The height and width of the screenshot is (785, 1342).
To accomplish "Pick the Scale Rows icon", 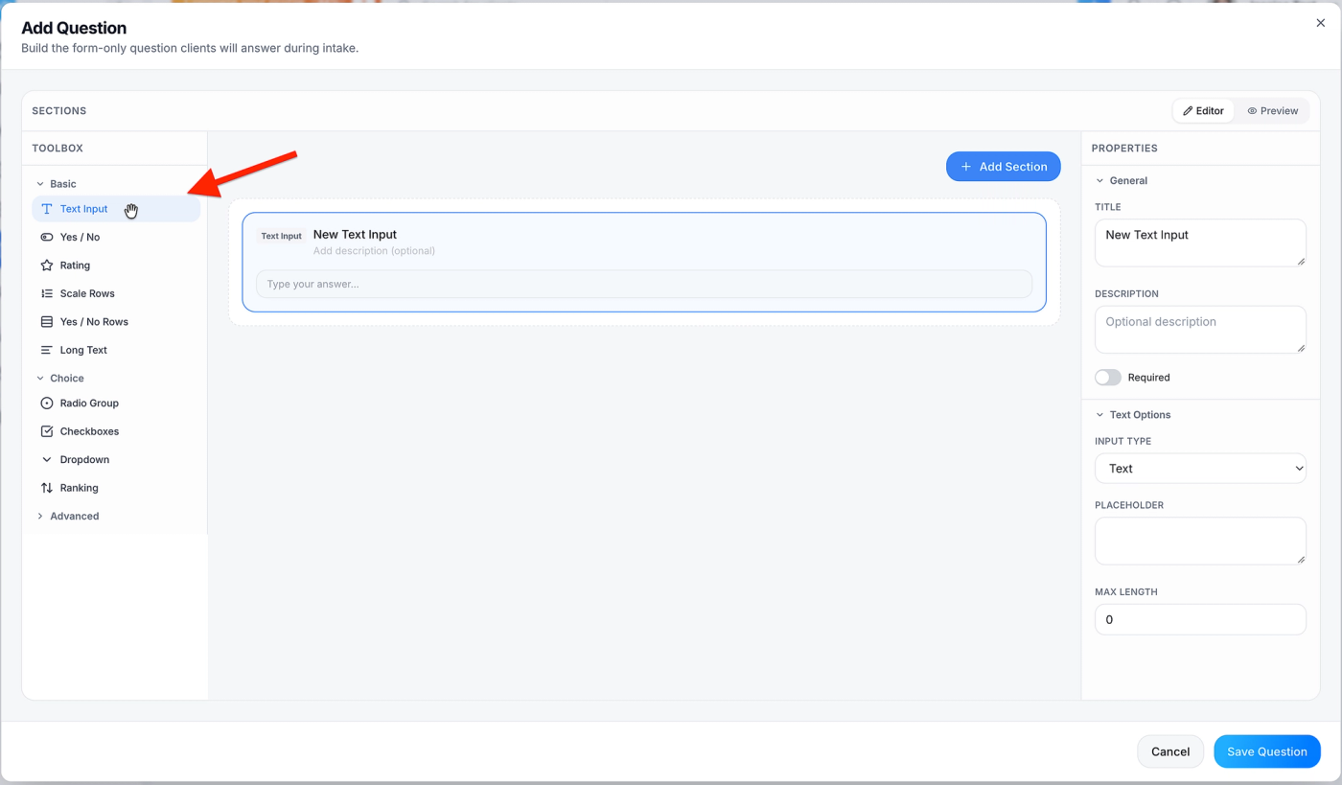I will tap(47, 293).
